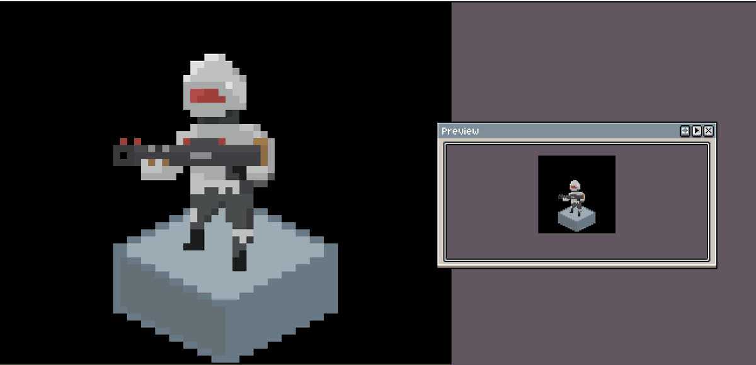
Task: Click the soldier's red visor on canvas
Action: (208, 96)
